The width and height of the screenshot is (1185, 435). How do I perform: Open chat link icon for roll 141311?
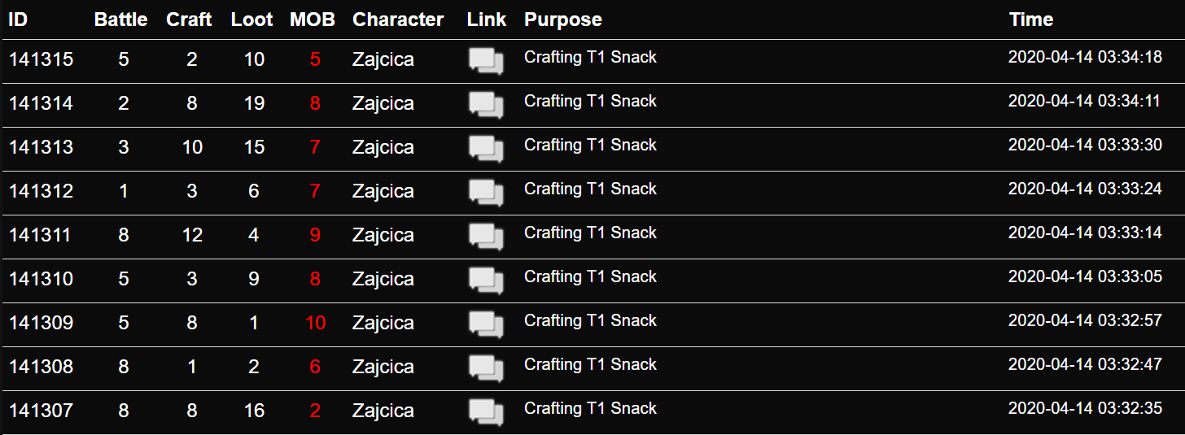tap(487, 237)
